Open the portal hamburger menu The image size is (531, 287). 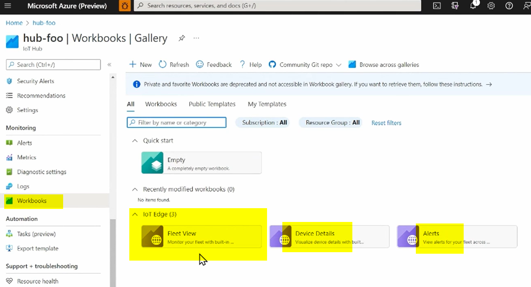(x=8, y=6)
